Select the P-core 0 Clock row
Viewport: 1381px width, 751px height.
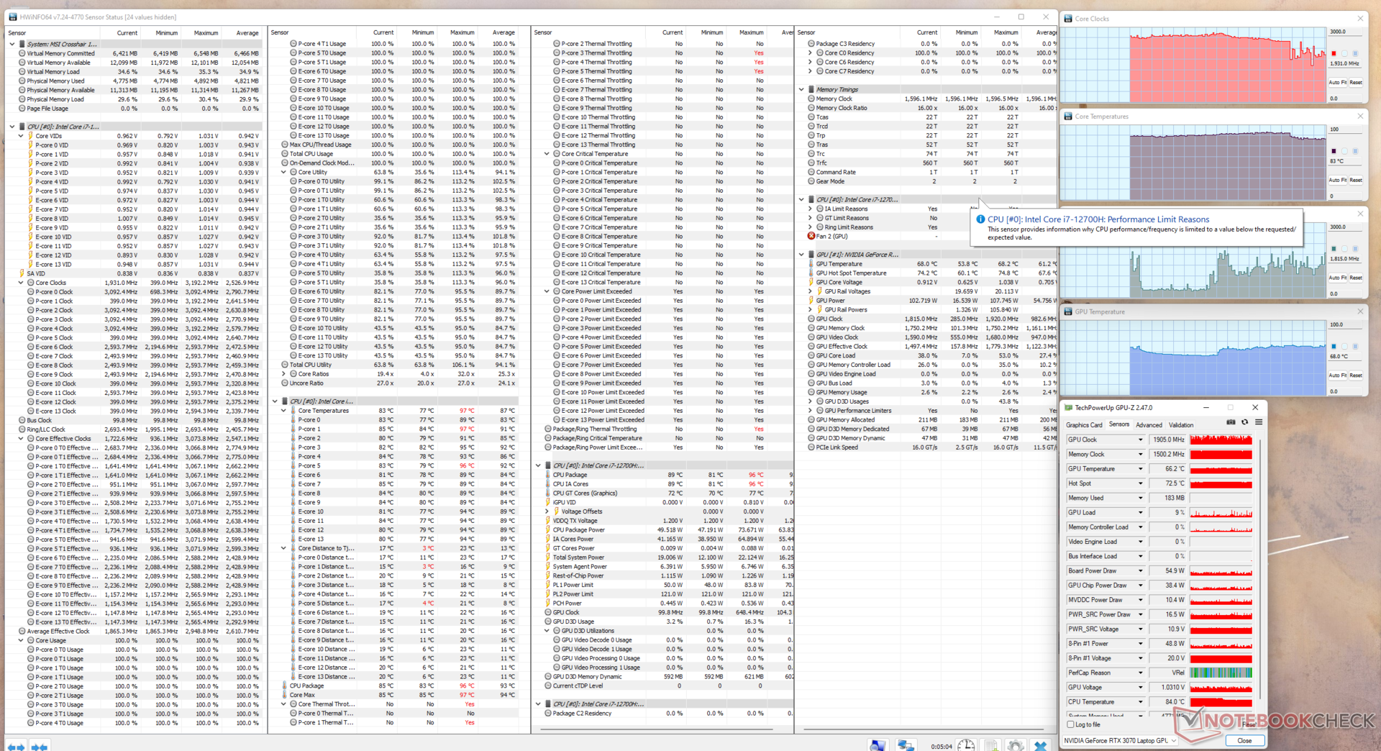[x=134, y=292]
